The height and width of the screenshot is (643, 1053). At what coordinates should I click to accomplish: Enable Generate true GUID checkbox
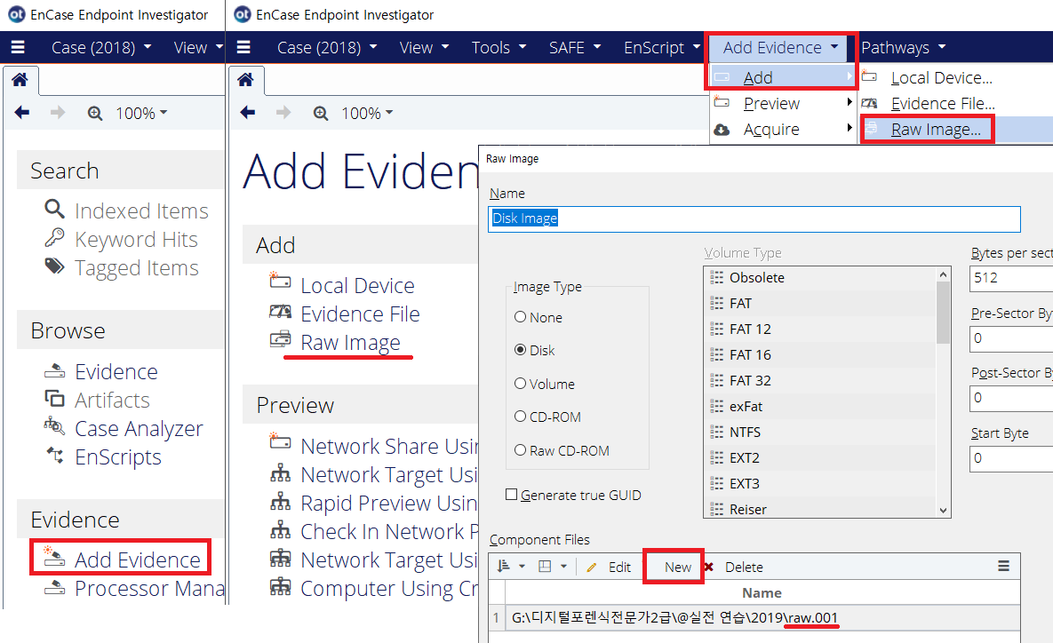click(511, 495)
